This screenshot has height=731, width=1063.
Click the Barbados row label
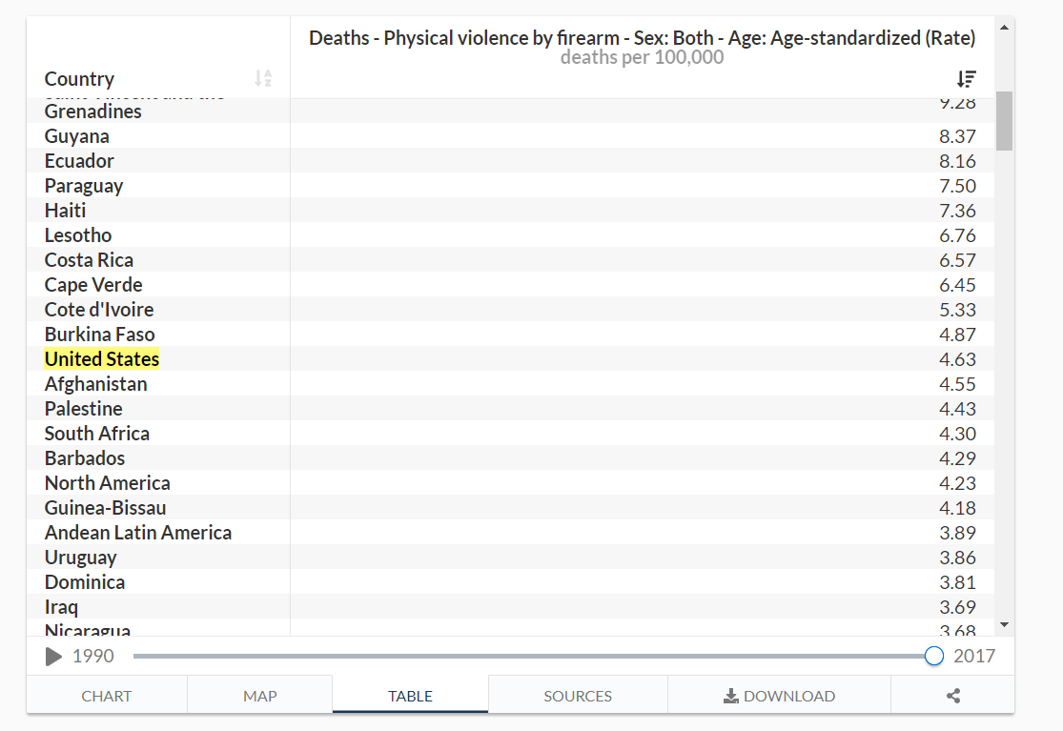pyautogui.click(x=85, y=458)
